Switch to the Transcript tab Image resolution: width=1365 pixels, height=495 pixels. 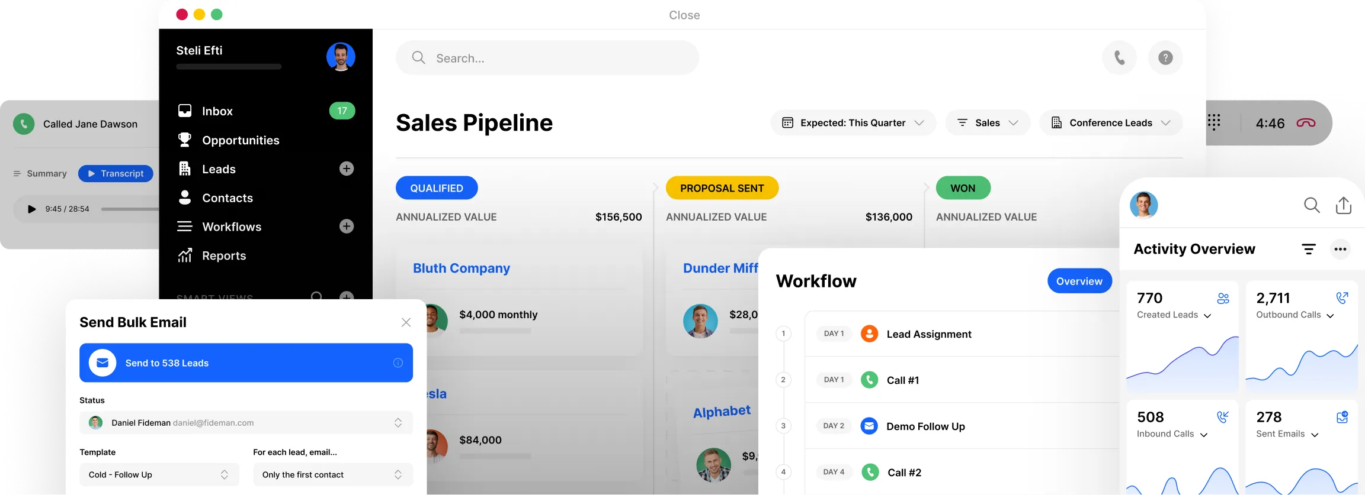116,173
